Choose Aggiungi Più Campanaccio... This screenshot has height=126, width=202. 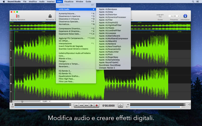coord(76,38)
